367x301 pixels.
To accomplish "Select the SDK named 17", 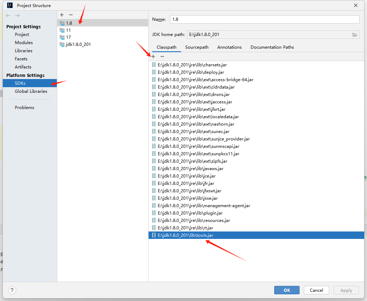I will click(68, 37).
